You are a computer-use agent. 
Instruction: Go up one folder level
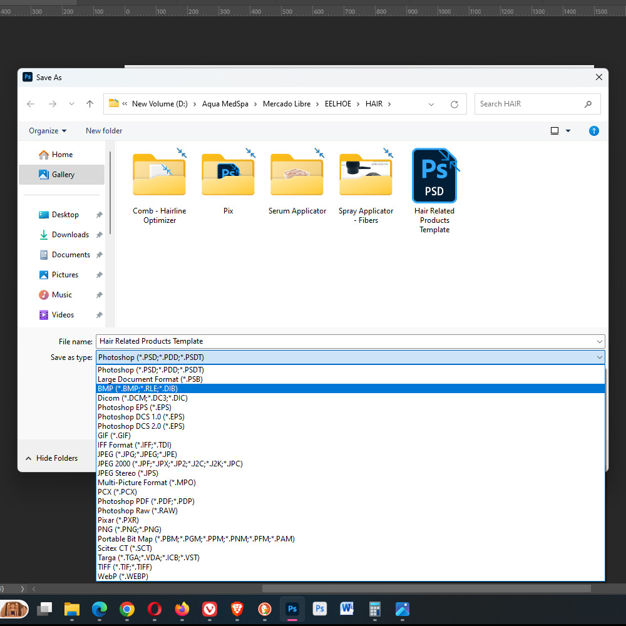(90, 104)
